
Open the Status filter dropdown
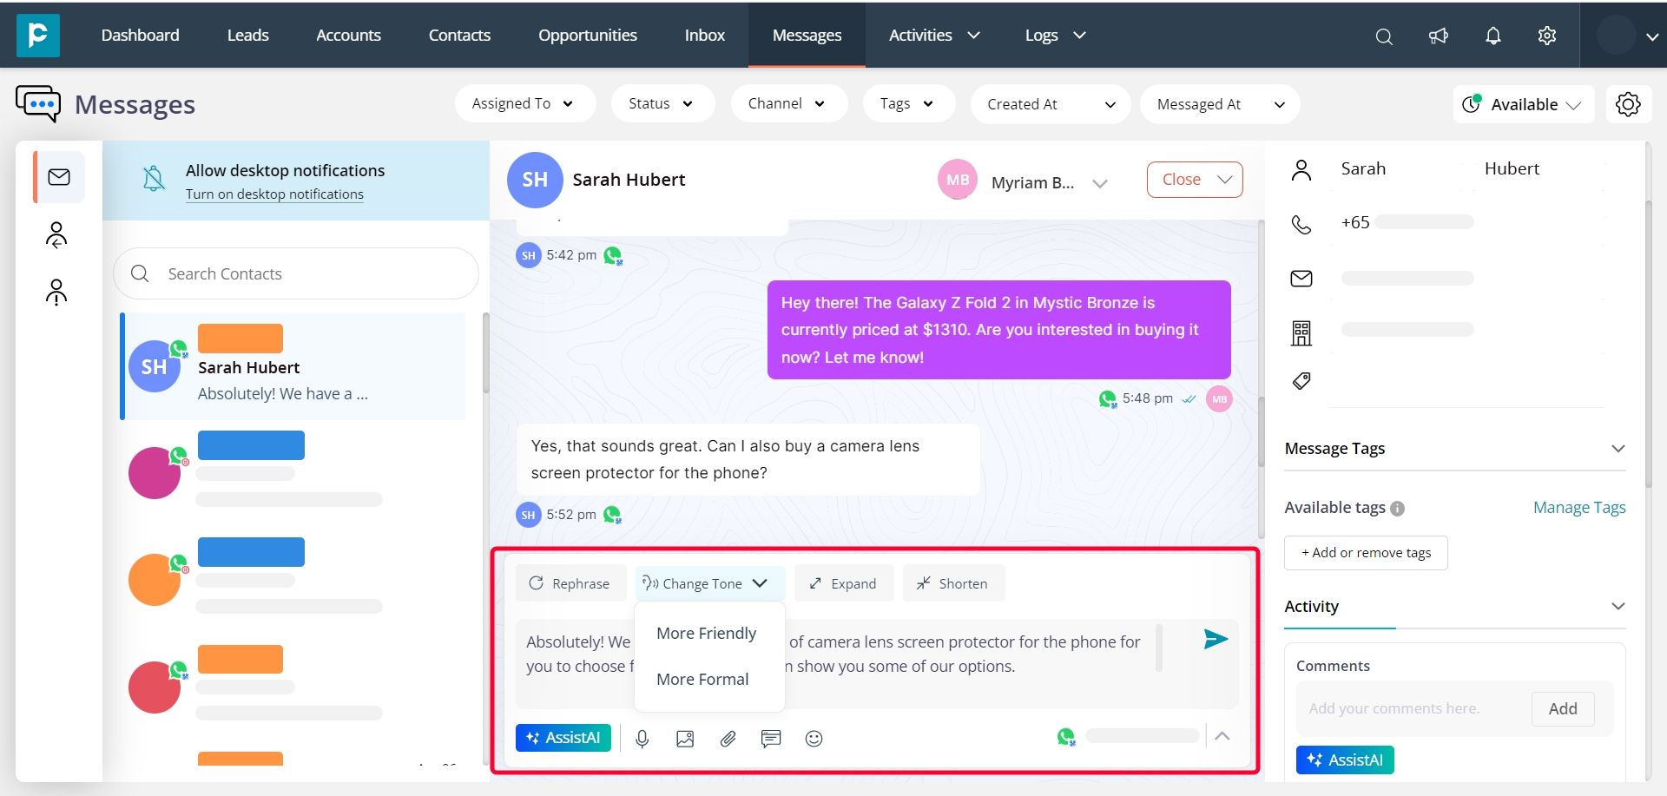point(662,104)
